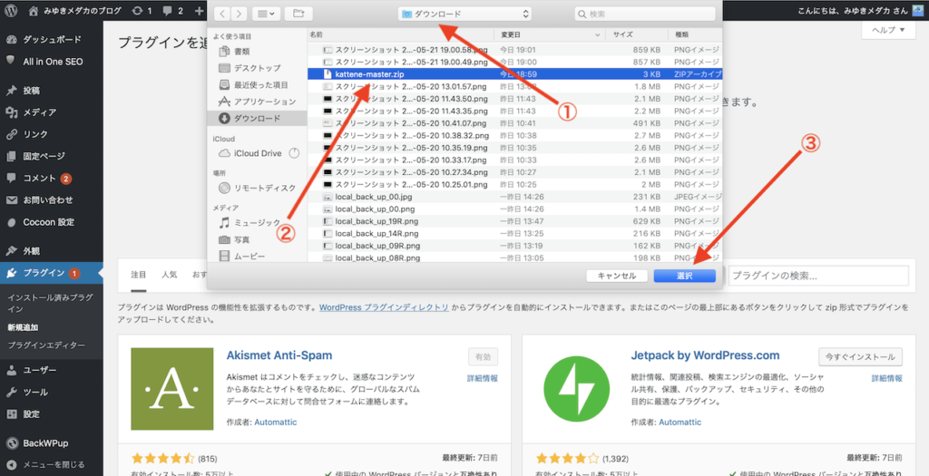Open 投稿 in the WordPress sidebar
929x476 pixels.
tap(52, 91)
